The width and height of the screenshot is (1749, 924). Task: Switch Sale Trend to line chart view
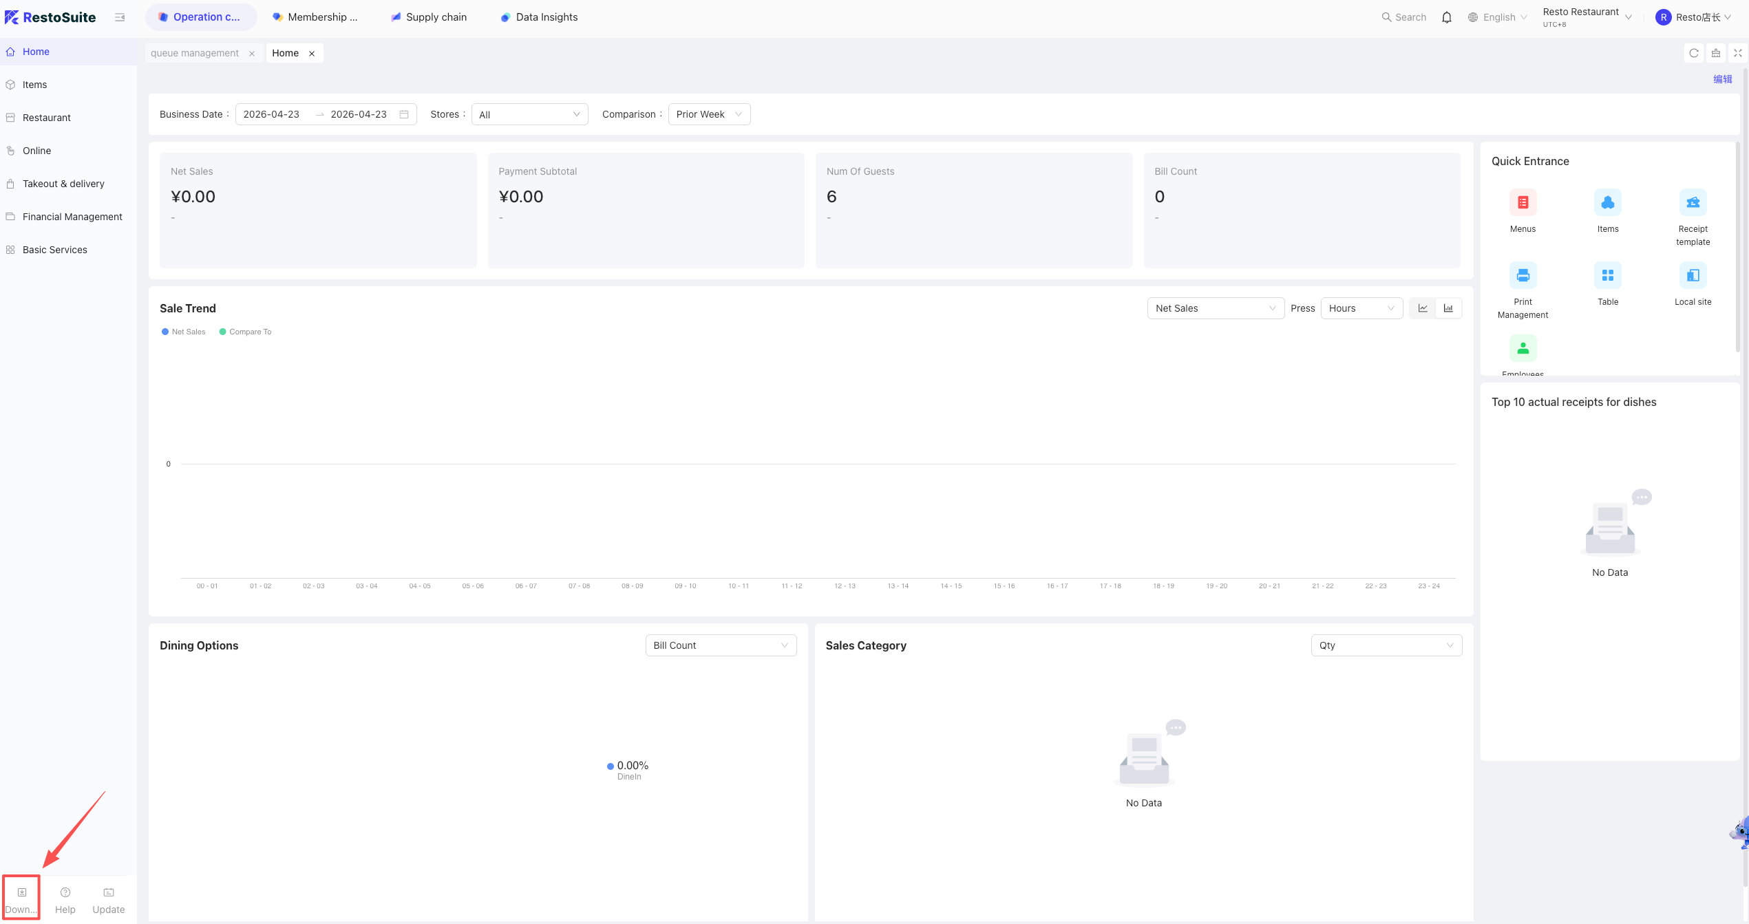[1423, 308]
